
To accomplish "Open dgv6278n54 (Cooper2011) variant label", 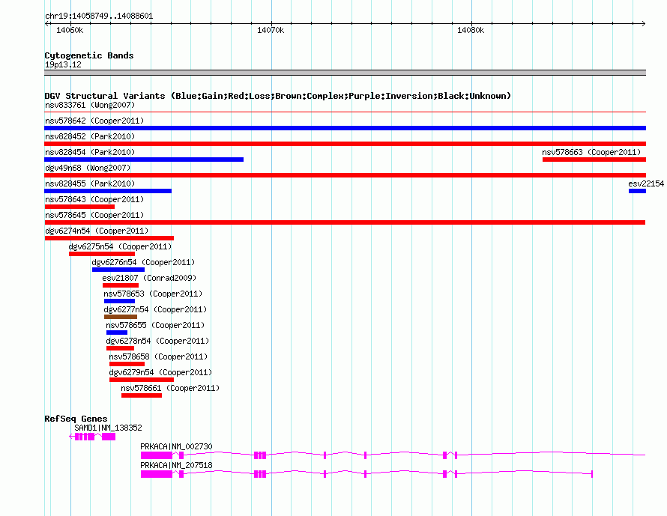I will pyautogui.click(x=157, y=341).
